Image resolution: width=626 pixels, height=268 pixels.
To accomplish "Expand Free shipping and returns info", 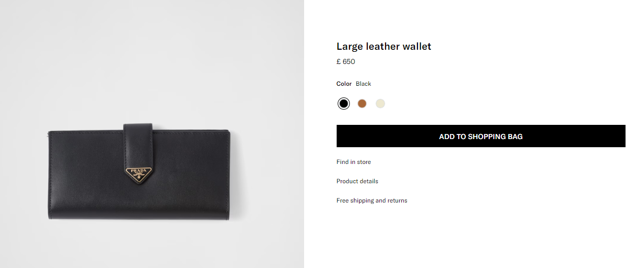I will [372, 200].
